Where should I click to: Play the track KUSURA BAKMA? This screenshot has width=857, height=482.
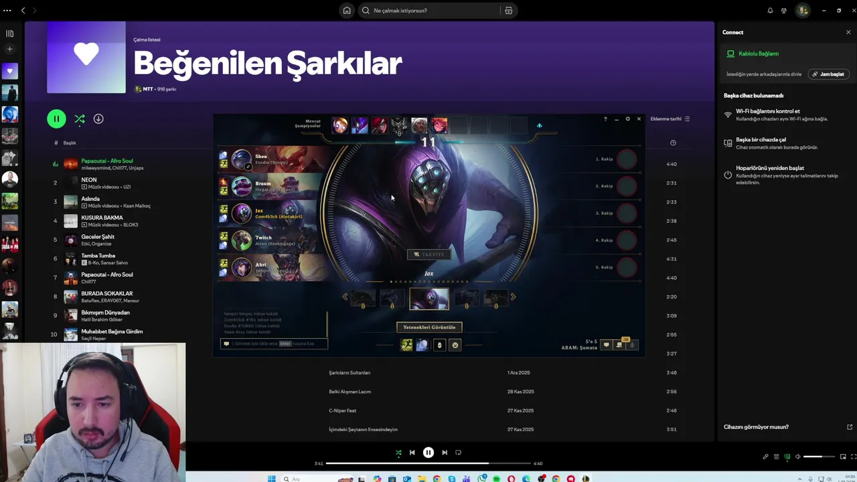(x=102, y=218)
